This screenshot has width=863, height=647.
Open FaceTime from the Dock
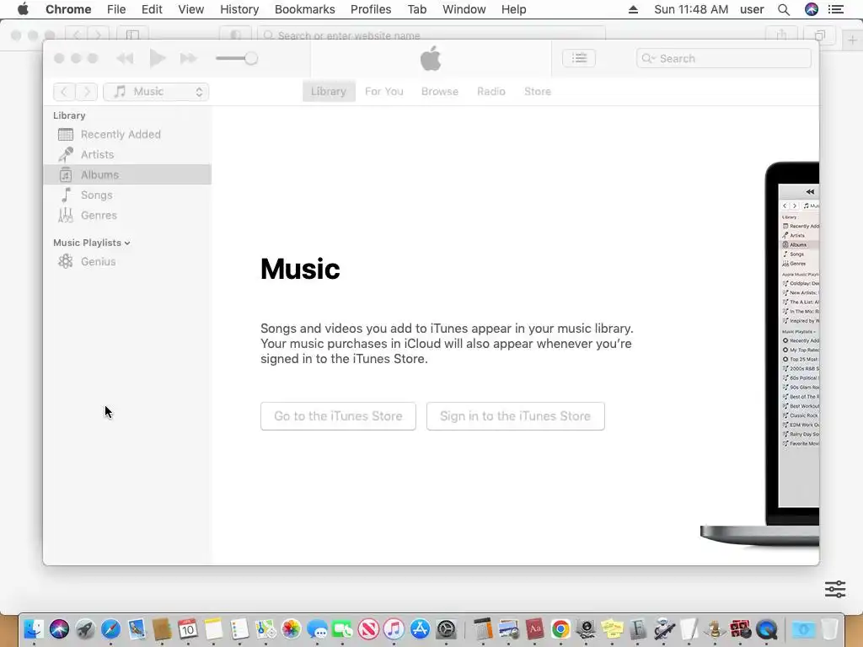point(342,629)
